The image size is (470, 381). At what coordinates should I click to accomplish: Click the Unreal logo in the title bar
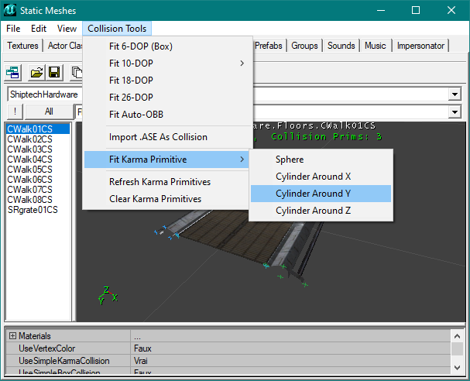pyautogui.click(x=10, y=11)
